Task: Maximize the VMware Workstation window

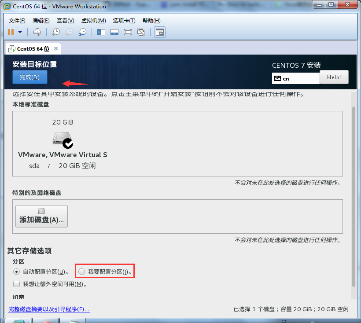Action: [331, 5]
